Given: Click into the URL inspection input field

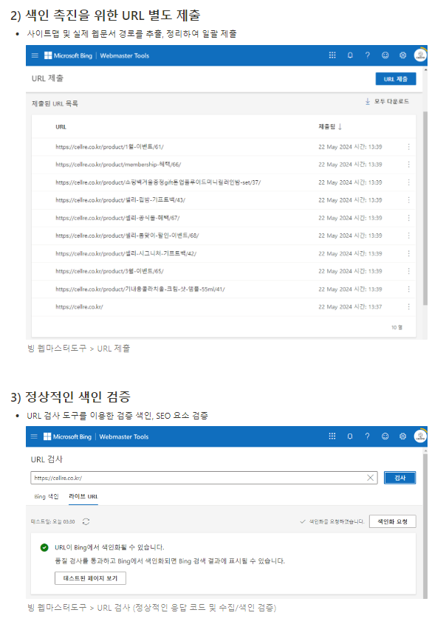Looking at the screenshot, I should pyautogui.click(x=199, y=478).
